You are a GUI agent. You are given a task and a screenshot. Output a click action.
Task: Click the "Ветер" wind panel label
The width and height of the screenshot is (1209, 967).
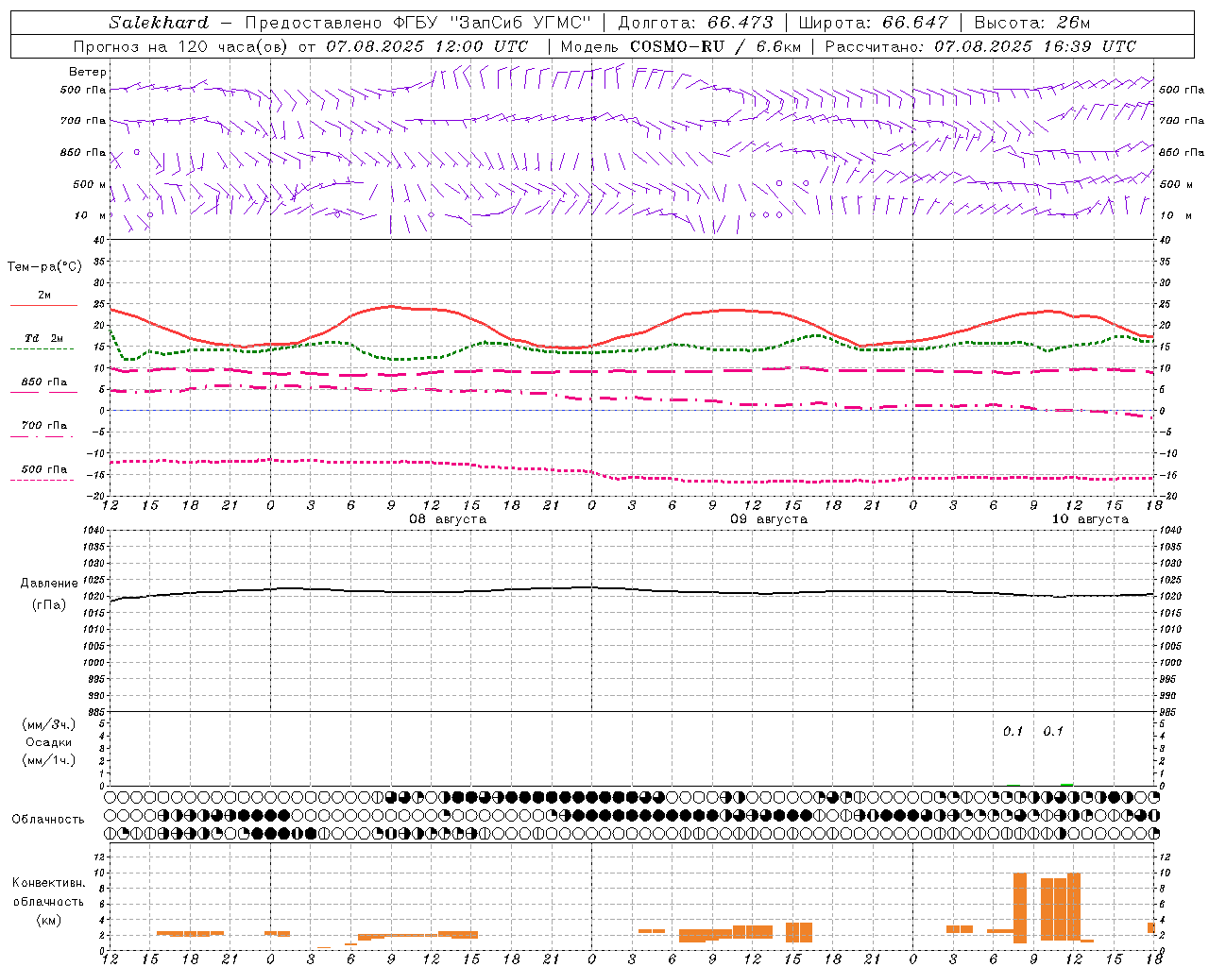tap(88, 72)
